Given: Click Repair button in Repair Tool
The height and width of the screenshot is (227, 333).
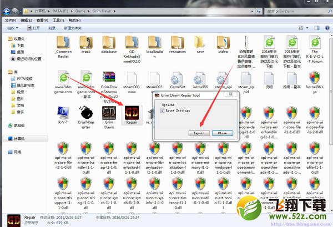Looking at the screenshot, I should click(199, 133).
